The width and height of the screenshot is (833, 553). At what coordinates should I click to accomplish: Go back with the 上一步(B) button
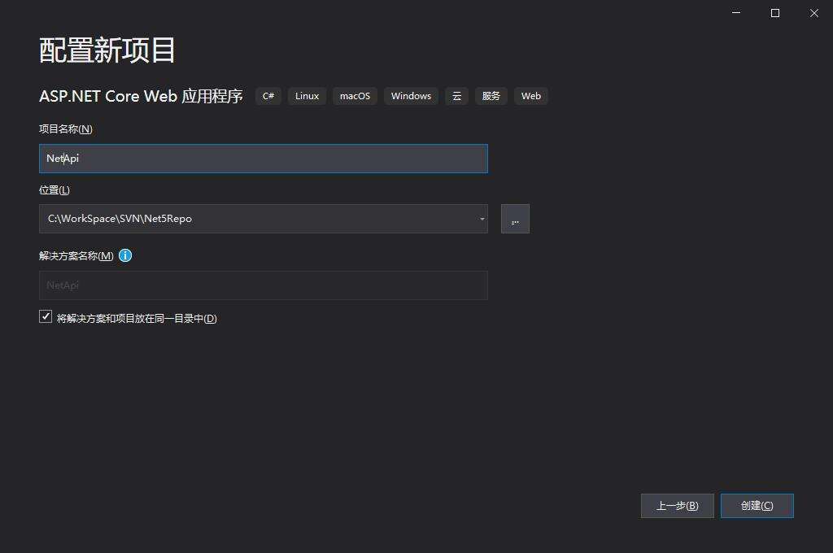tap(678, 506)
